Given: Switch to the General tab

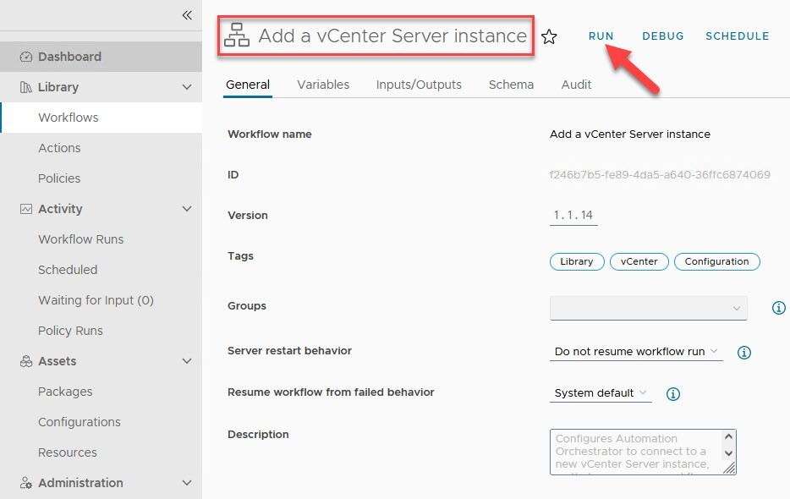Looking at the screenshot, I should tap(247, 85).
